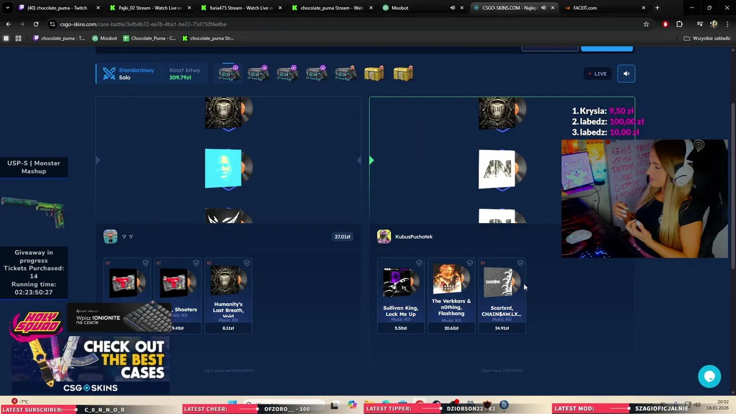Screen dimensions: 736x414
Task: Switch to the chocolate_puma Stream Kick tab
Action: [x=332, y=8]
